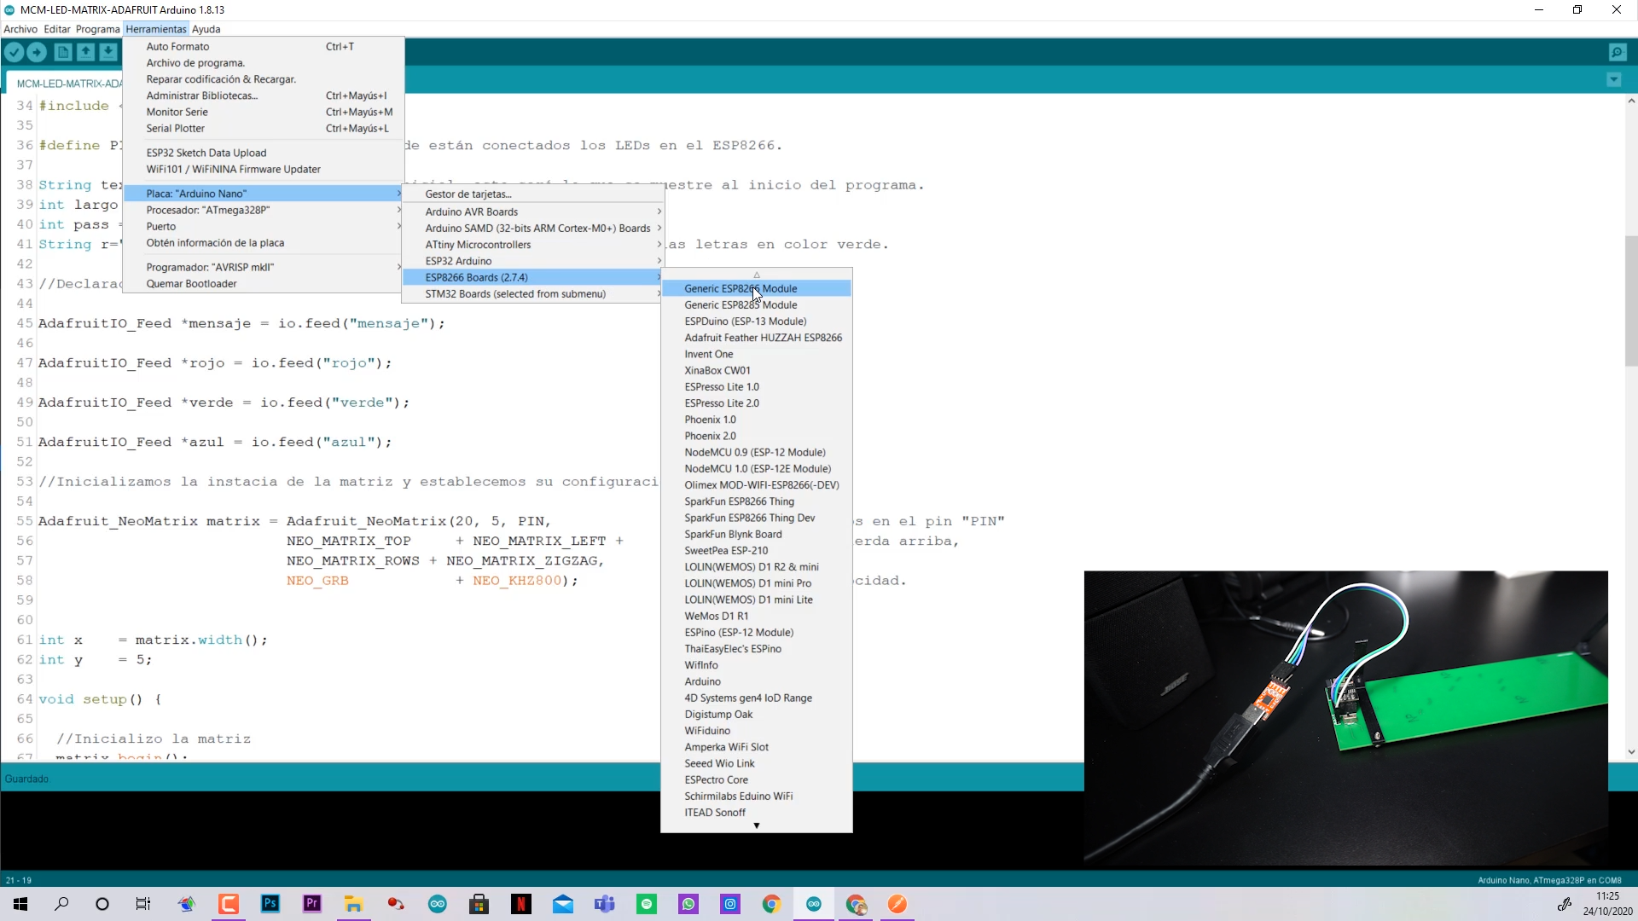Expand Arduino SAMD Boards submenu

(533, 228)
